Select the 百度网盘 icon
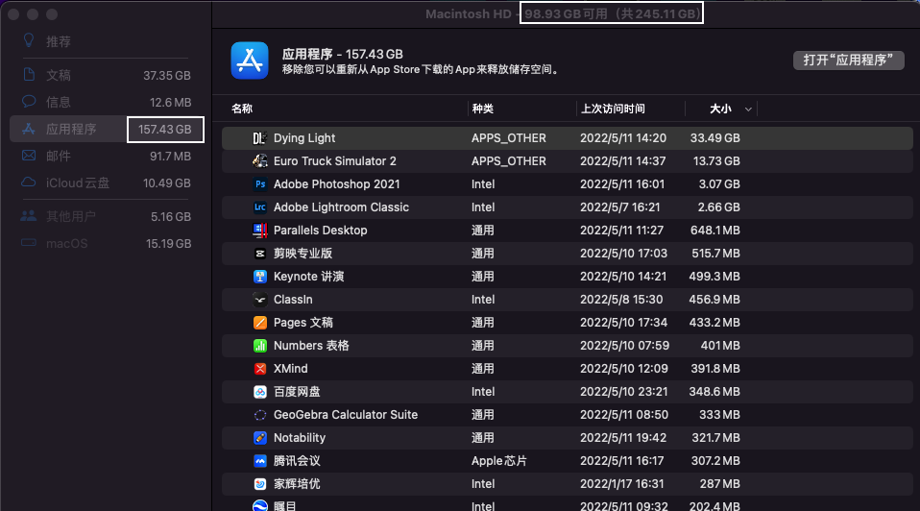The image size is (920, 511). click(259, 392)
